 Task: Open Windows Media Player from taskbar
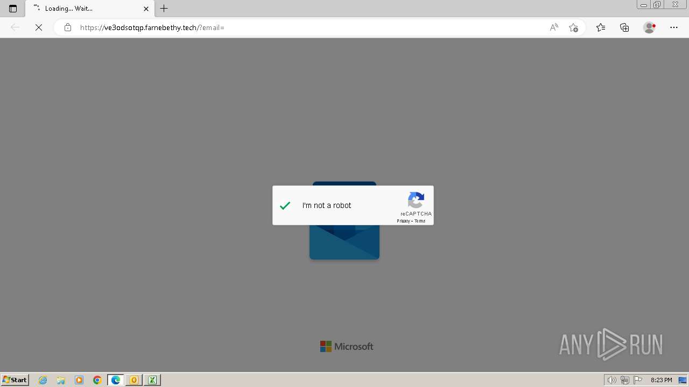(79, 380)
